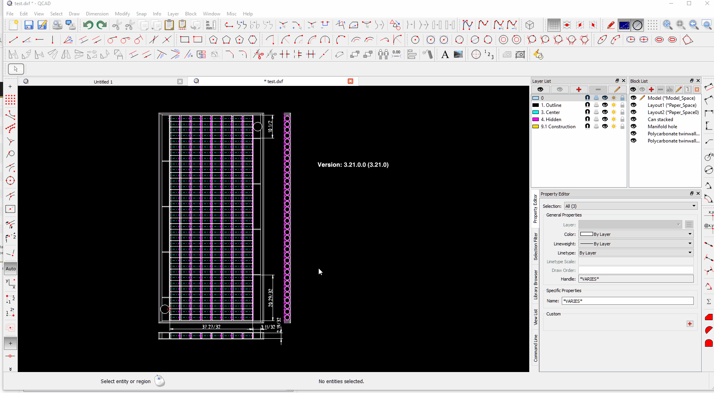Add a custom property with plus button
This screenshot has height=393, width=714.
tap(690, 324)
